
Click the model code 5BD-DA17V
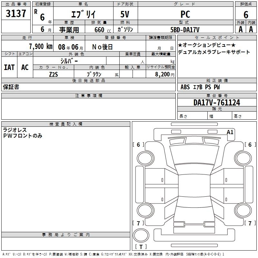click(185, 30)
